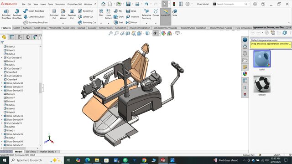Pick the Boundary Boss/Base tool
This screenshot has height=164, width=292.
click(x=36, y=22)
